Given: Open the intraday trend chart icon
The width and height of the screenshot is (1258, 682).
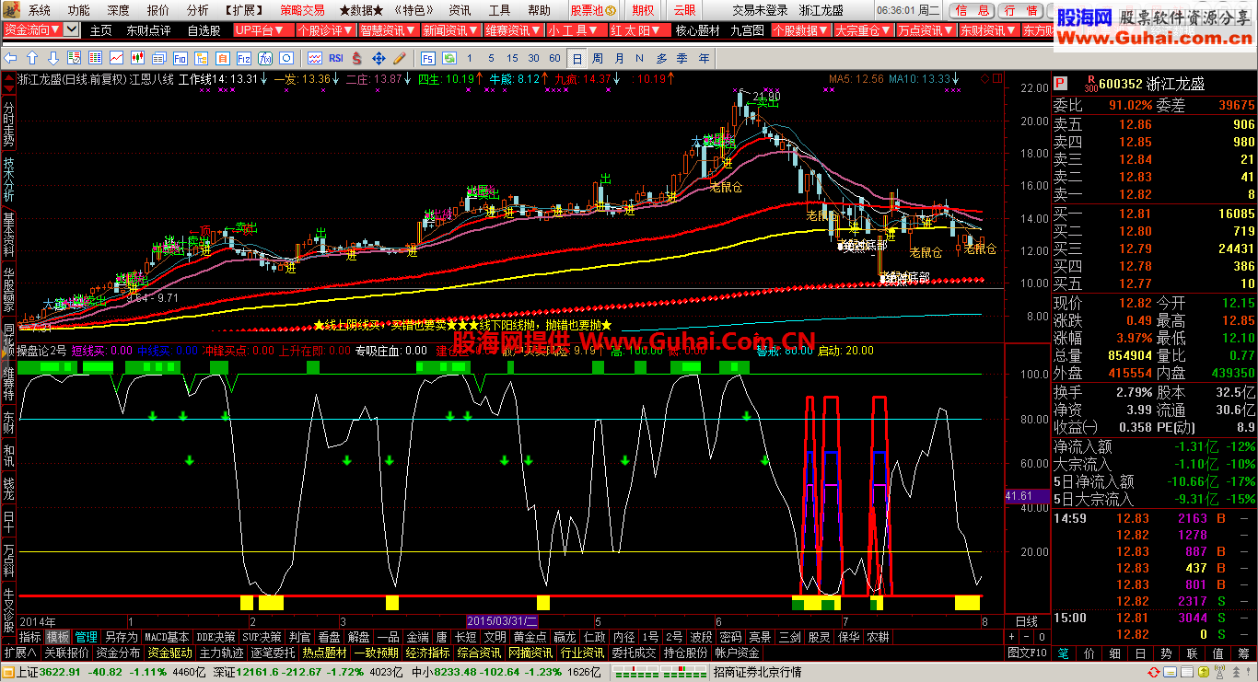Looking at the screenshot, I should click(x=116, y=58).
